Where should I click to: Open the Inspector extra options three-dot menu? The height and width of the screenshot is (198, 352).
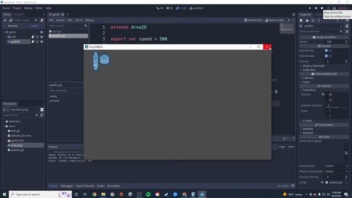(x=319, y=20)
